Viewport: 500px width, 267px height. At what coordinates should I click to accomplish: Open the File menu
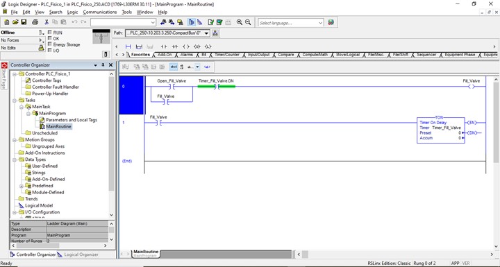coord(15,12)
